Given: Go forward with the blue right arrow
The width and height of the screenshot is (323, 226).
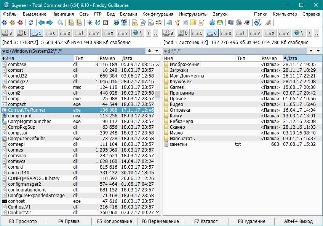Looking at the screenshot, I should pos(50,22).
